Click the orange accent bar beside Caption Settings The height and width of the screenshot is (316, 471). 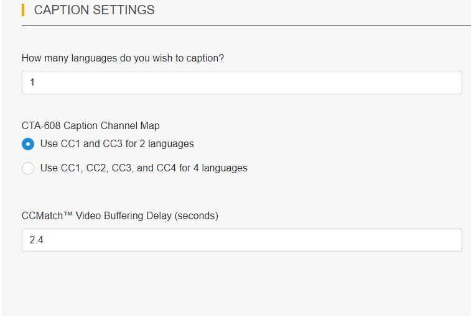point(23,10)
